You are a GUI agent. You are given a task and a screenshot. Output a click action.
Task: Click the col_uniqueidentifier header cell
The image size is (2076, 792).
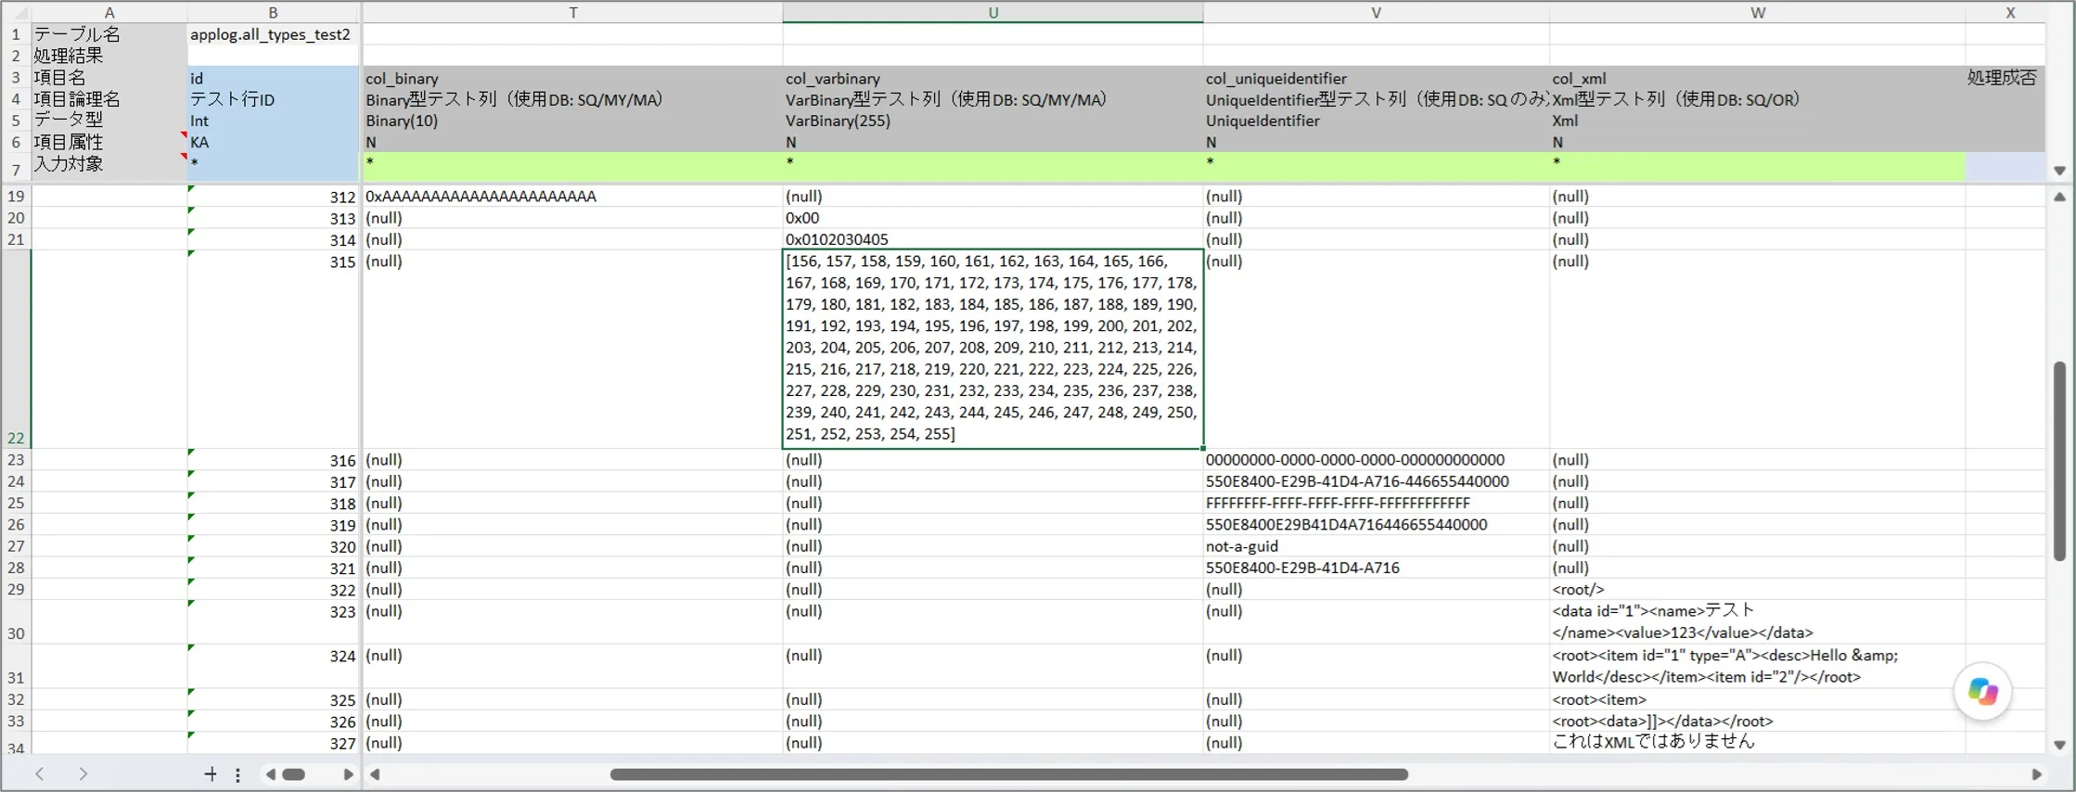pos(1376,79)
